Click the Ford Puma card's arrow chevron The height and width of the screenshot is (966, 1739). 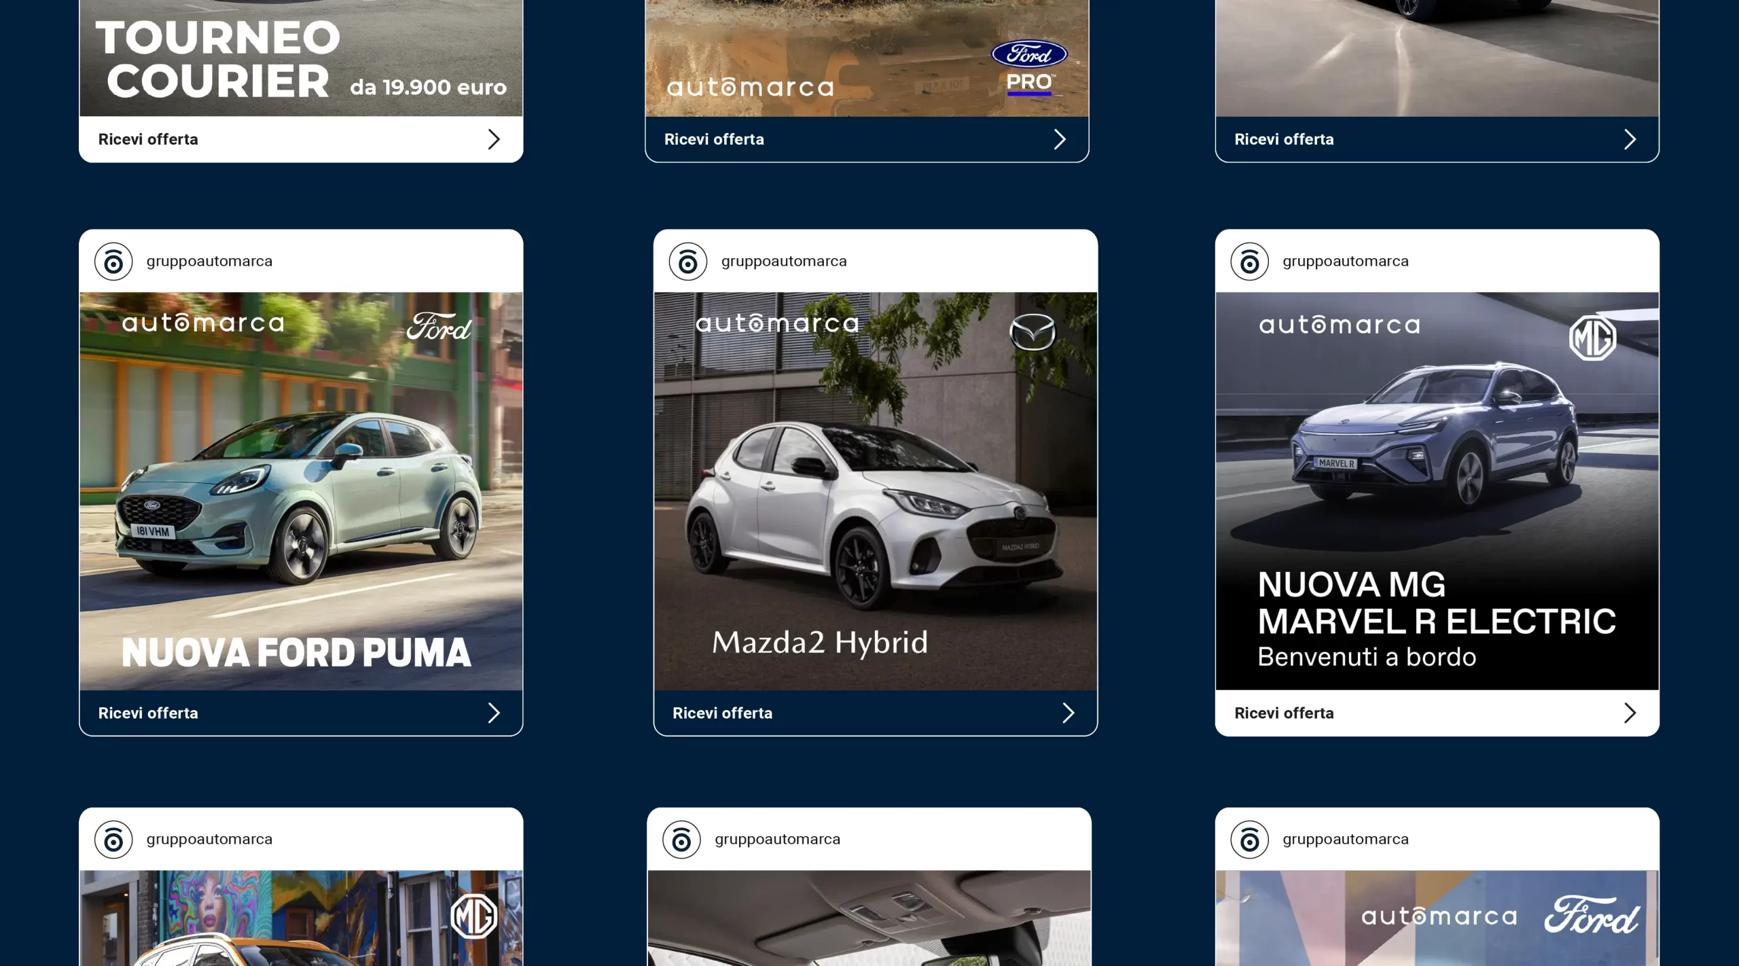494,713
